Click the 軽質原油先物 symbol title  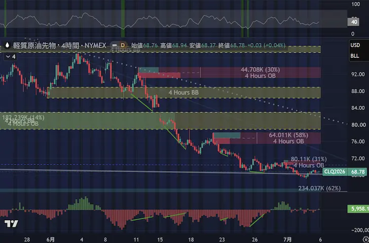(34, 46)
